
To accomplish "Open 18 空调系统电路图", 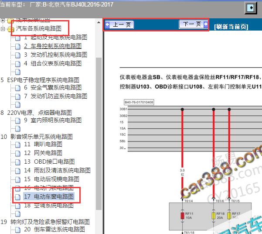I will pos(49,205).
